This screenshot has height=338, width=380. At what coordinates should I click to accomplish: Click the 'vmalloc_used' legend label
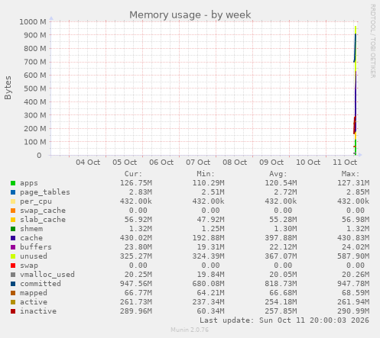47,275
